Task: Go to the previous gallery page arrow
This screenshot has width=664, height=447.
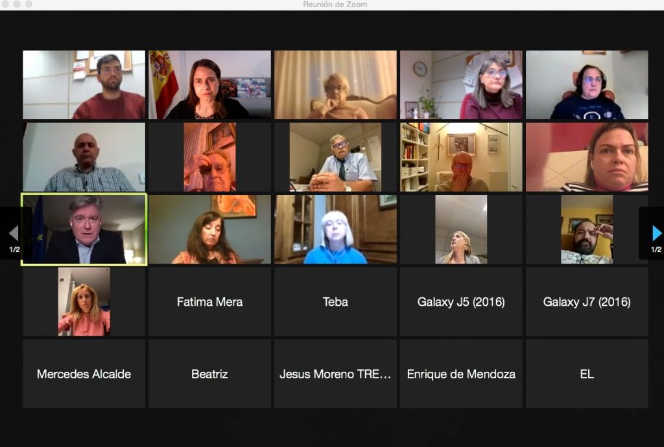Action: pyautogui.click(x=14, y=233)
